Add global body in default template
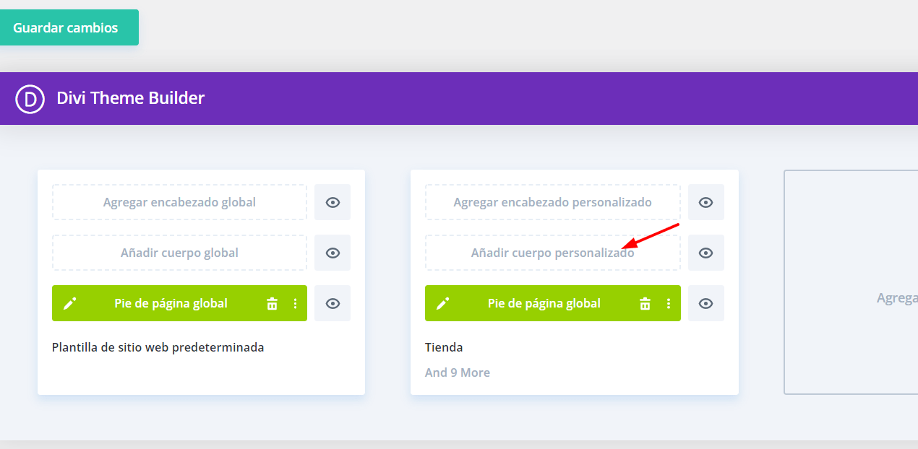 coord(179,253)
